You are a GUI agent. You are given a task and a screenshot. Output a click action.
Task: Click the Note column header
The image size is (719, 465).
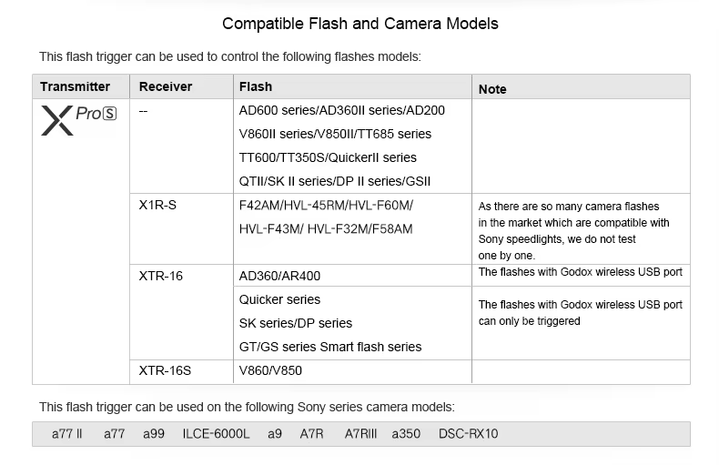coord(492,89)
